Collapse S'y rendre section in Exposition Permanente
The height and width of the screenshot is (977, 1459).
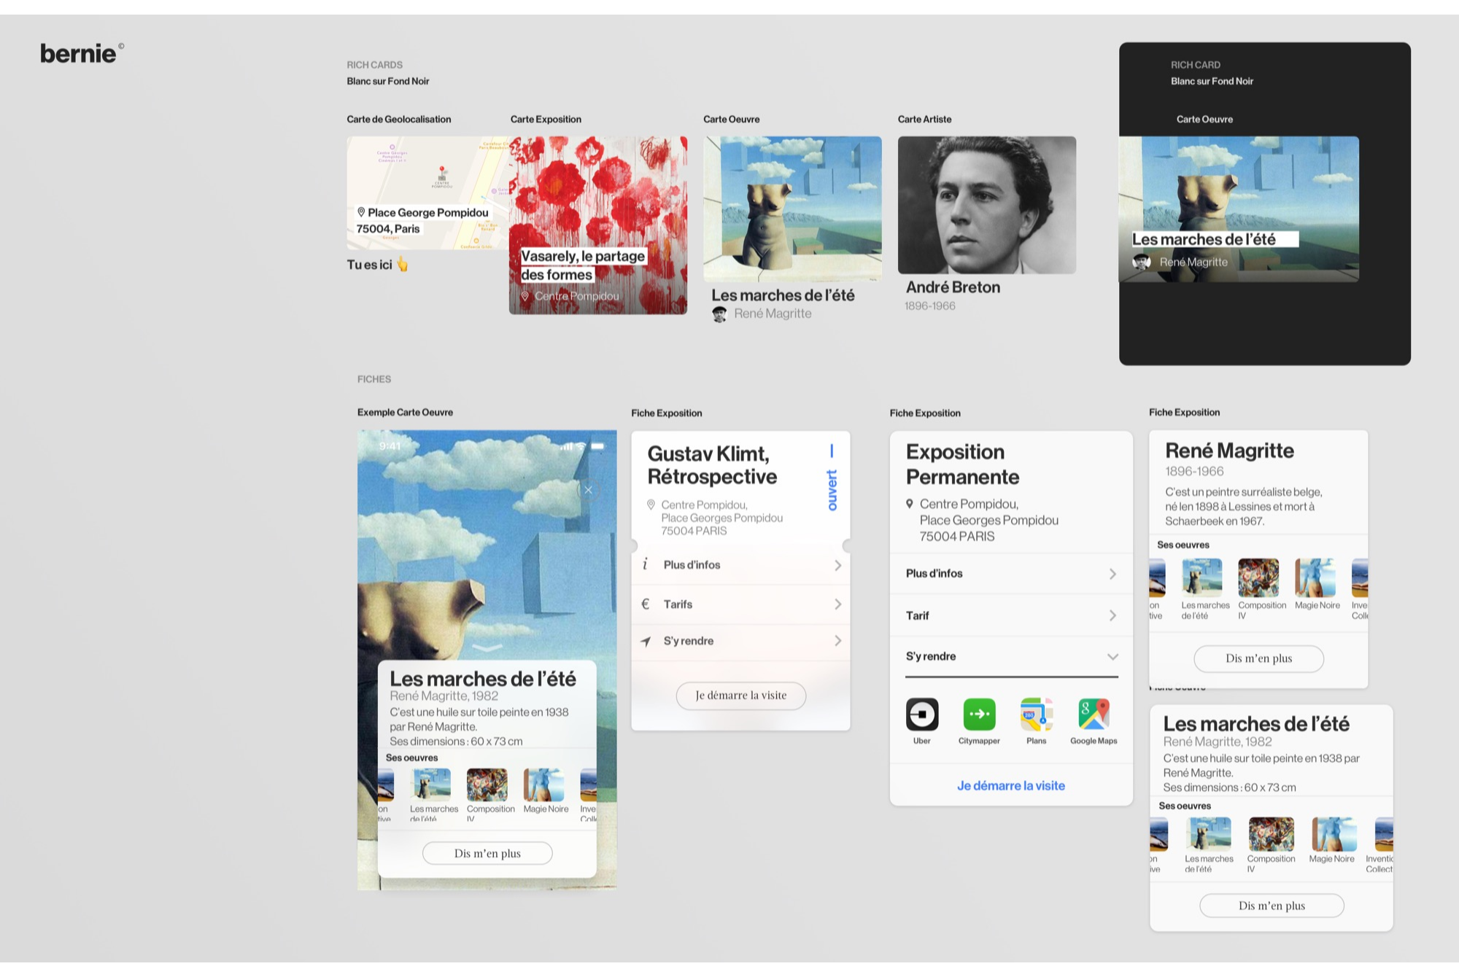[x=1112, y=656]
